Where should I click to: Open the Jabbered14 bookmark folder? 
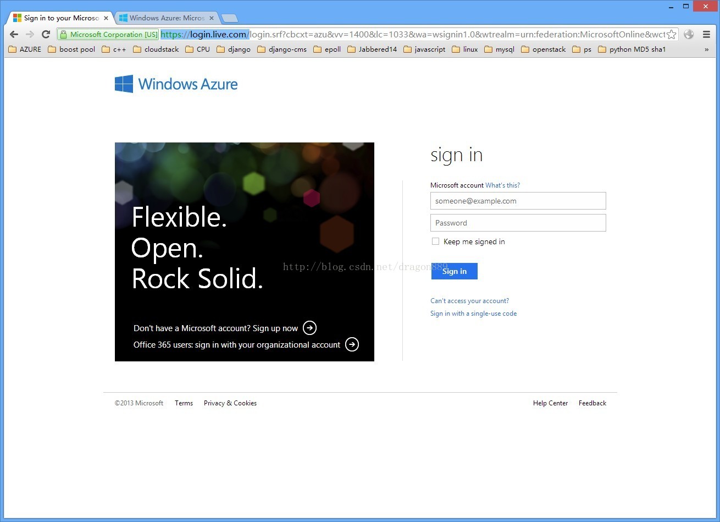(x=372, y=50)
